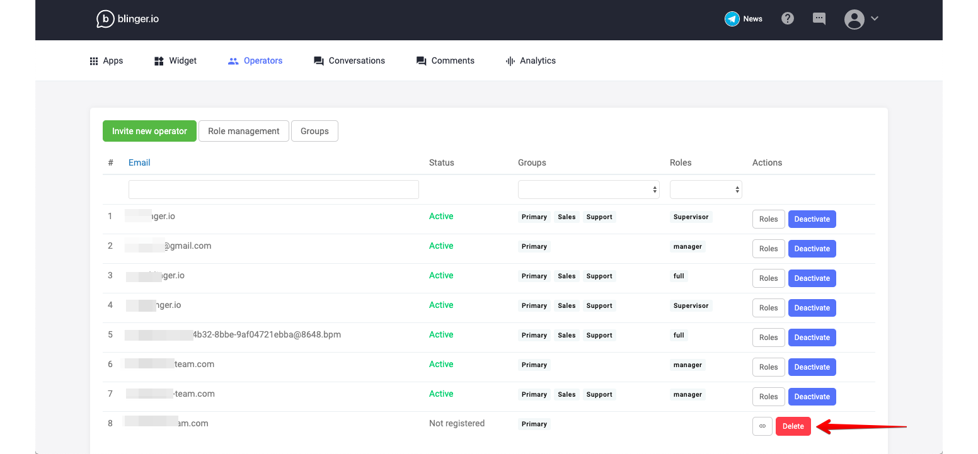This screenshot has width=978, height=454.
Task: Click the manager role tag in row 2
Action: click(x=687, y=246)
